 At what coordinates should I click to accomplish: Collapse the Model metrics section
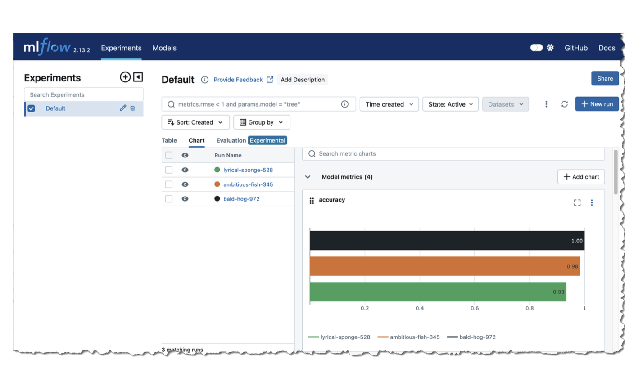click(308, 177)
